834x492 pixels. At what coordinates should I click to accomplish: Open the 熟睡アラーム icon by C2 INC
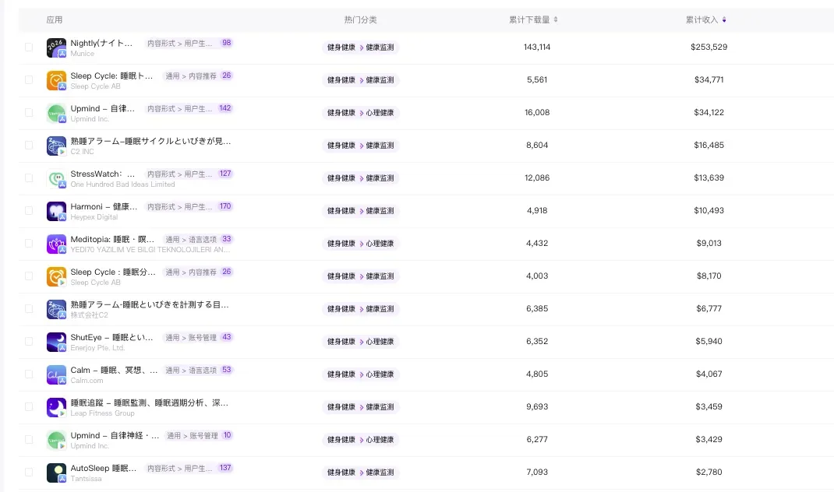(56, 146)
